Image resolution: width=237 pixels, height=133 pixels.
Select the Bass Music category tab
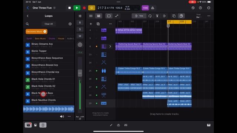click(x=40, y=38)
